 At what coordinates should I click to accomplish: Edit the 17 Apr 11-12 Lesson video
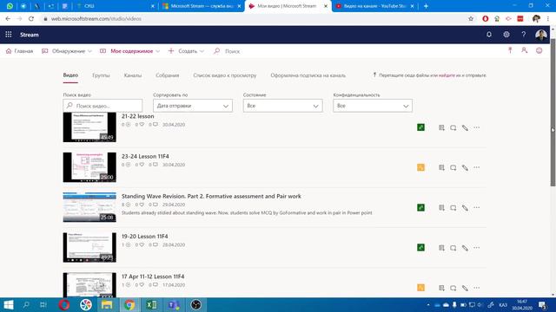tap(465, 288)
